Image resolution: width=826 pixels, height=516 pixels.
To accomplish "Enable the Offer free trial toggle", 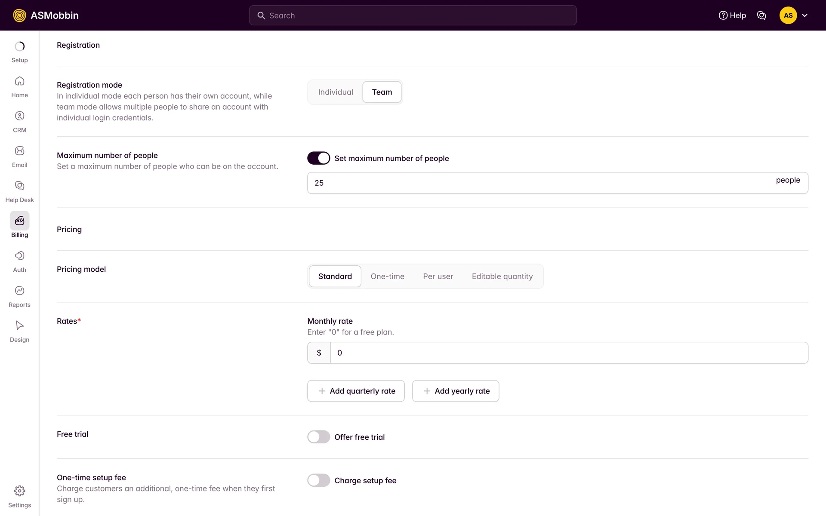I will pos(318,437).
